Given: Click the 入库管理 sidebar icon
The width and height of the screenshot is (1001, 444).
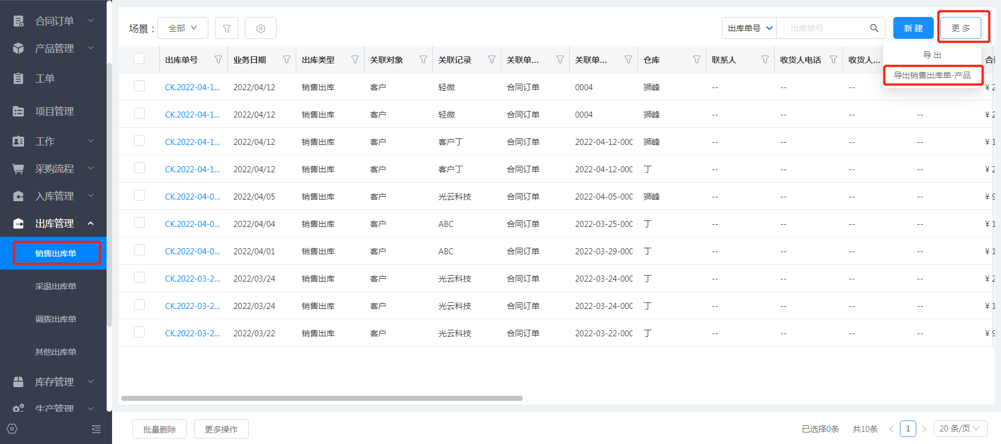Looking at the screenshot, I should (x=19, y=196).
